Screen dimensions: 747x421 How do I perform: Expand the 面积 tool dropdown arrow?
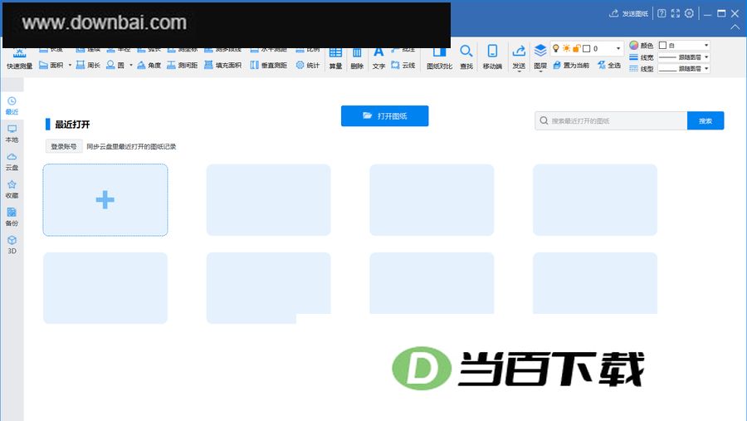(70, 65)
